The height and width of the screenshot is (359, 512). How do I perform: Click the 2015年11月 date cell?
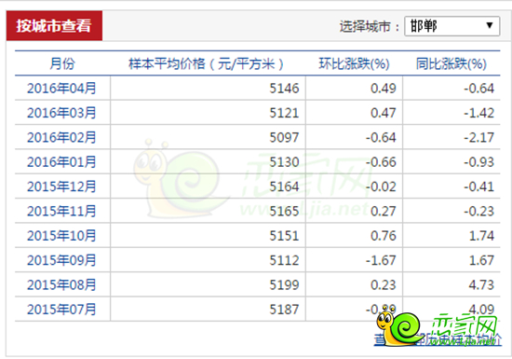pos(61,211)
